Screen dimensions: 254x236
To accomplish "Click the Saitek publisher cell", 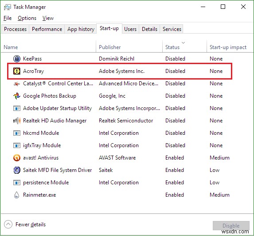I will [x=106, y=170].
